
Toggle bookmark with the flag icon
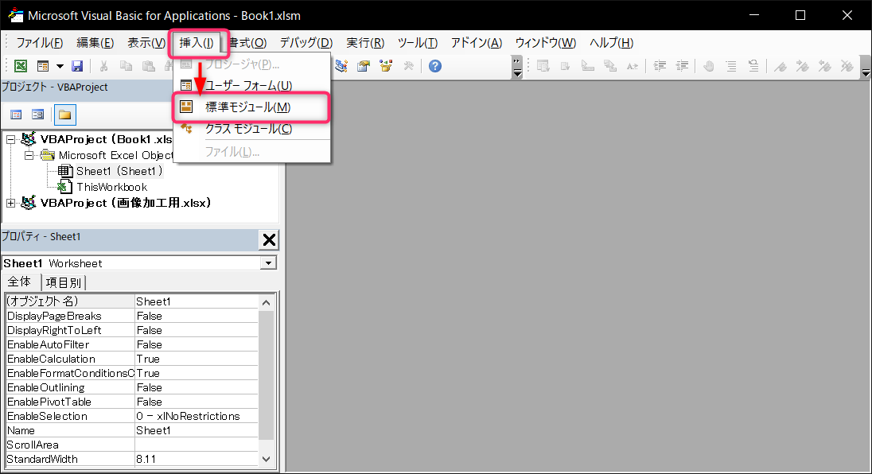(x=781, y=66)
